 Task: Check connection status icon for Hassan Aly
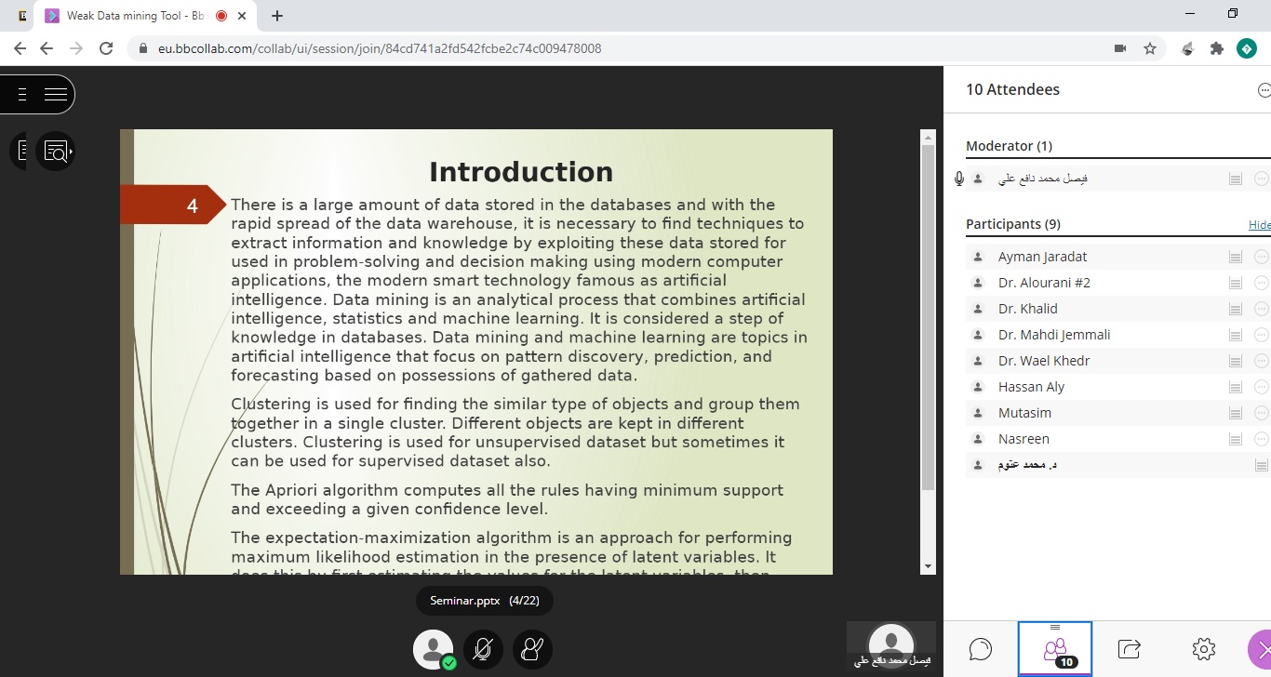(x=1236, y=387)
